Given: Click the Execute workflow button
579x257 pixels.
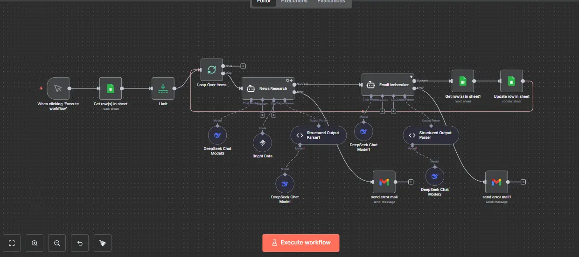Looking at the screenshot, I should (300, 243).
